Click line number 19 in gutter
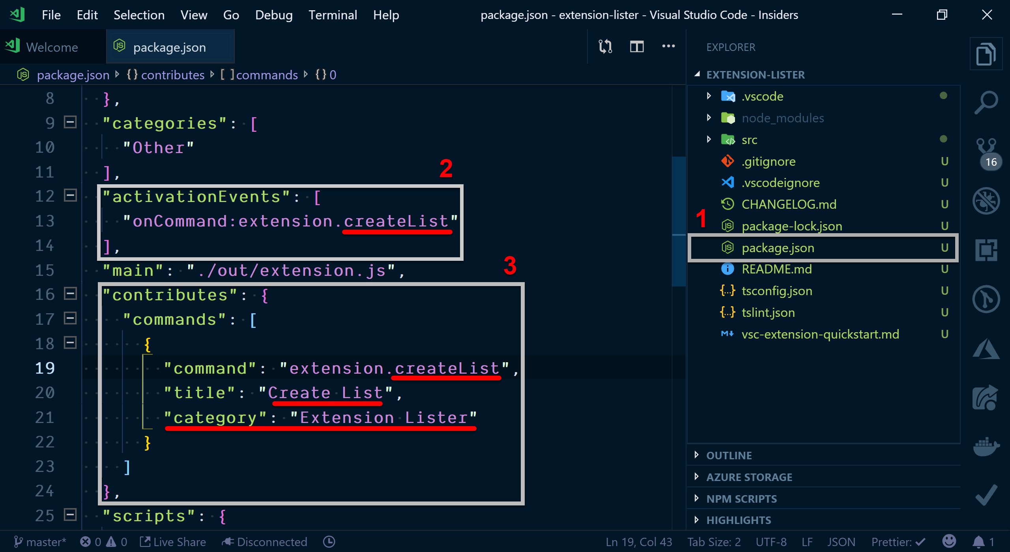The image size is (1010, 552). point(45,368)
